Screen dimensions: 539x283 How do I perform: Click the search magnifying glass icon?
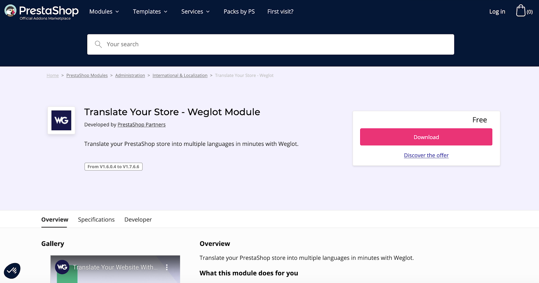tap(98, 44)
